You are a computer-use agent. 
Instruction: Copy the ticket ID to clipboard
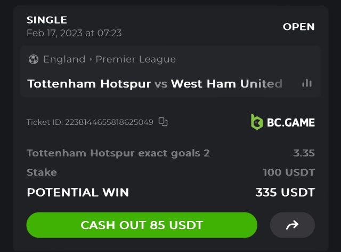pos(163,122)
